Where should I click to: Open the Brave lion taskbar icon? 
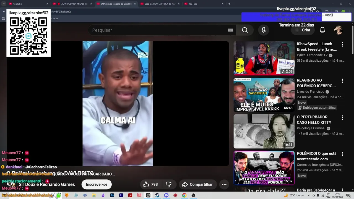coord(67,195)
